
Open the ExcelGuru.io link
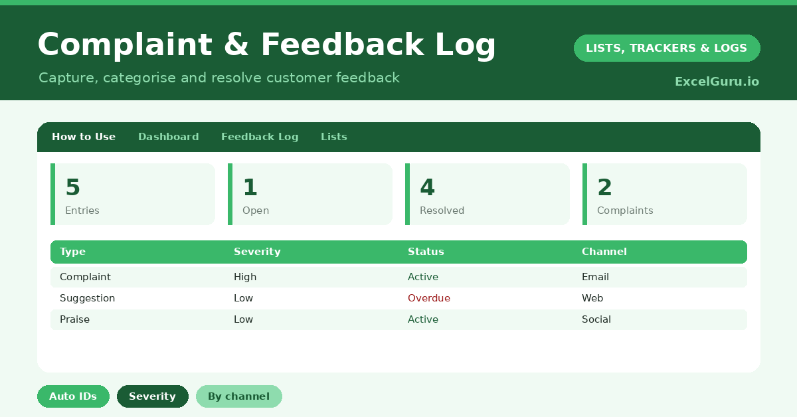(717, 82)
